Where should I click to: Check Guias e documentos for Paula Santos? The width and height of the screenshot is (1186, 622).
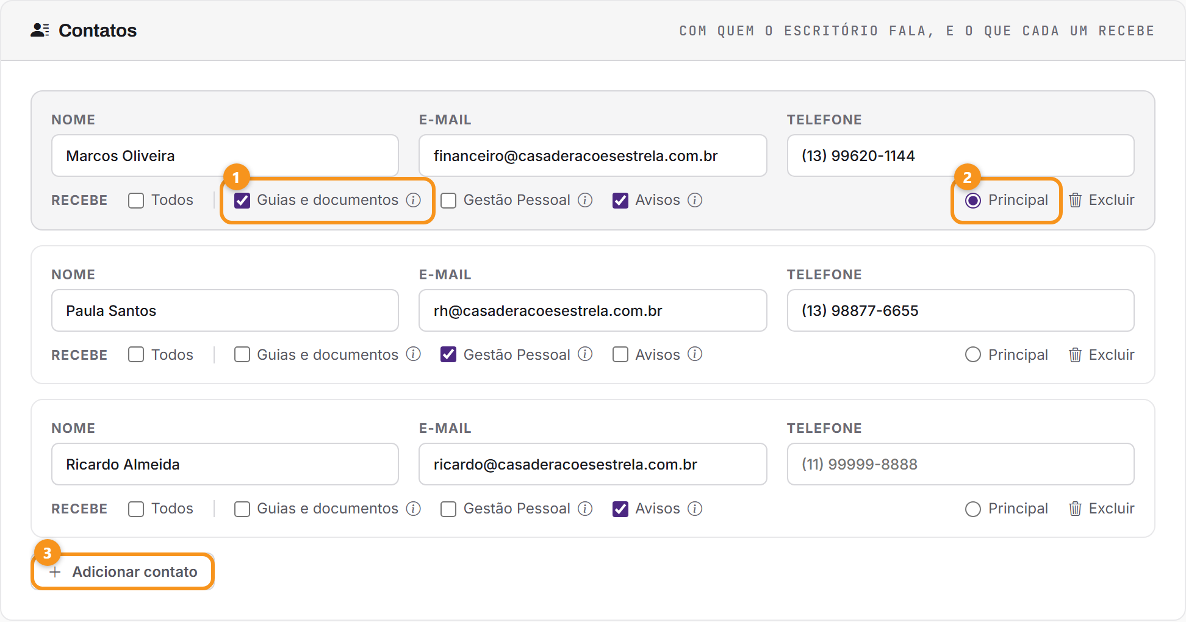click(242, 354)
